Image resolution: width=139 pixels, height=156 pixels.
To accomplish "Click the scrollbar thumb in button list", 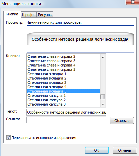I will pyautogui.click(x=103, y=97).
